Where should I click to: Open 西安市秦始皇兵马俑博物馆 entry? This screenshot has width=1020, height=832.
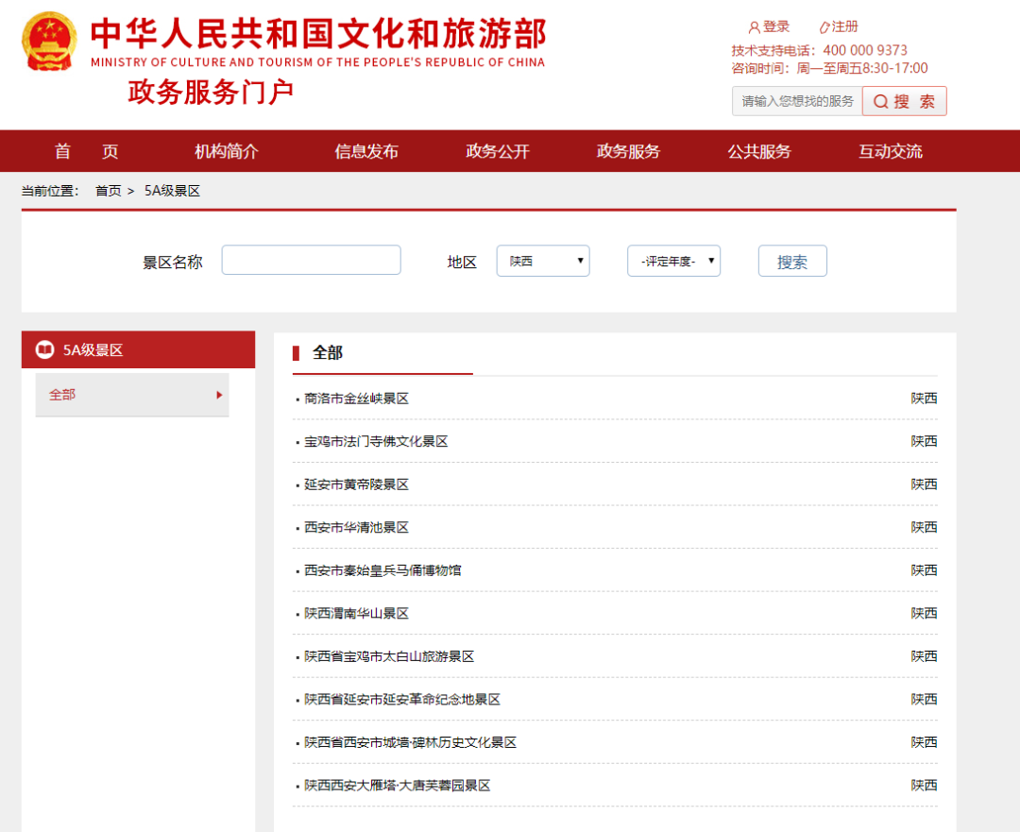382,570
